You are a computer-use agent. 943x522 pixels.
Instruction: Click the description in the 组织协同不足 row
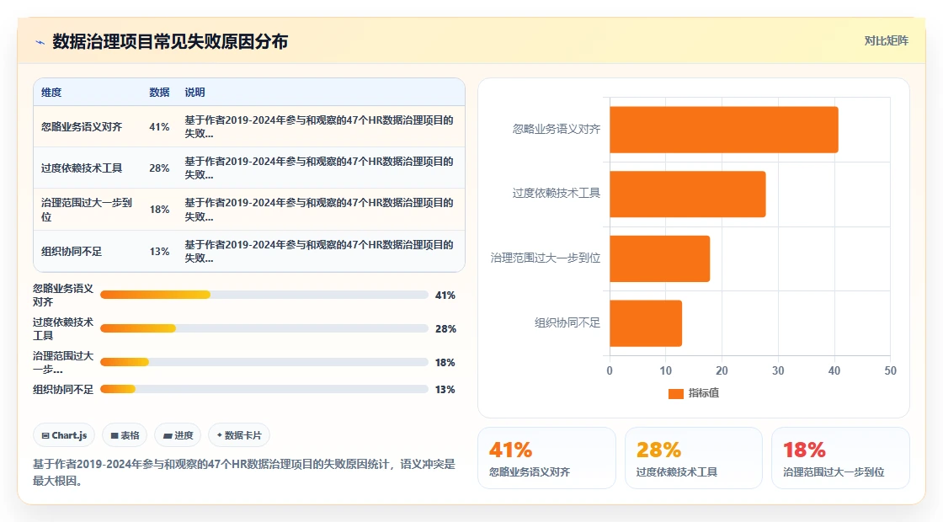[x=319, y=252]
